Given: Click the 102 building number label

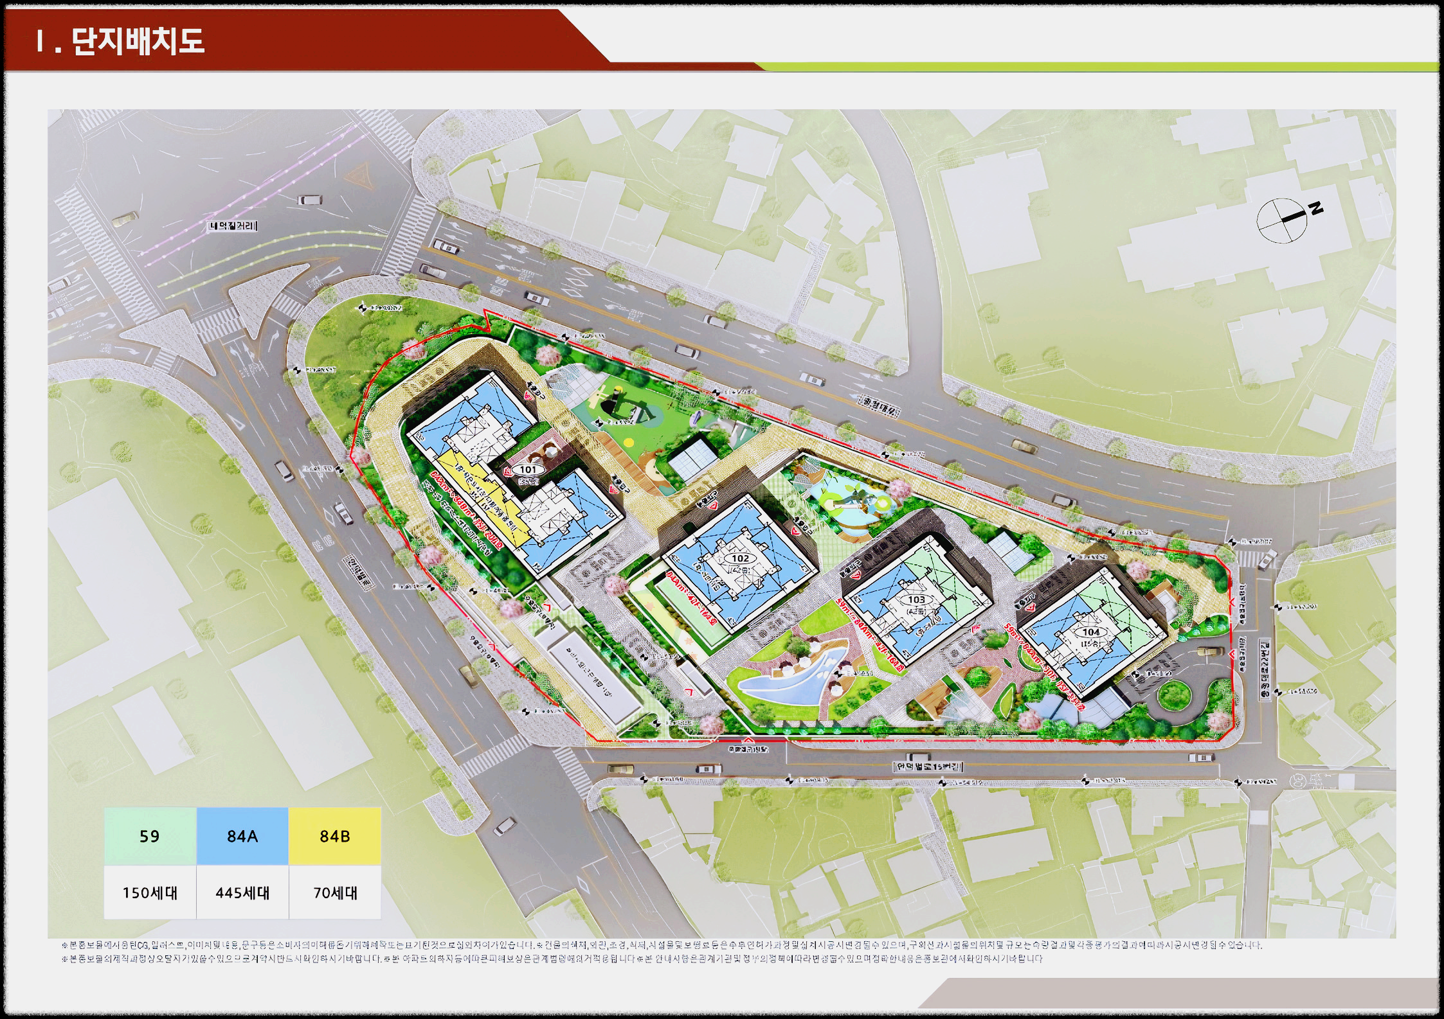Looking at the screenshot, I should pos(740,558).
